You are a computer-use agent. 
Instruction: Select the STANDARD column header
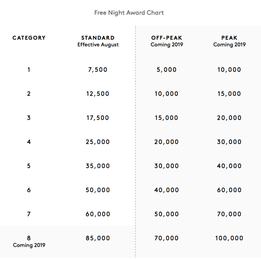(x=98, y=38)
